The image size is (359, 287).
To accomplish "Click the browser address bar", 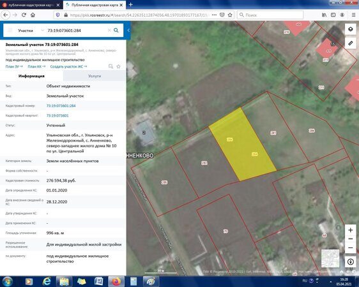I will 139,15.
